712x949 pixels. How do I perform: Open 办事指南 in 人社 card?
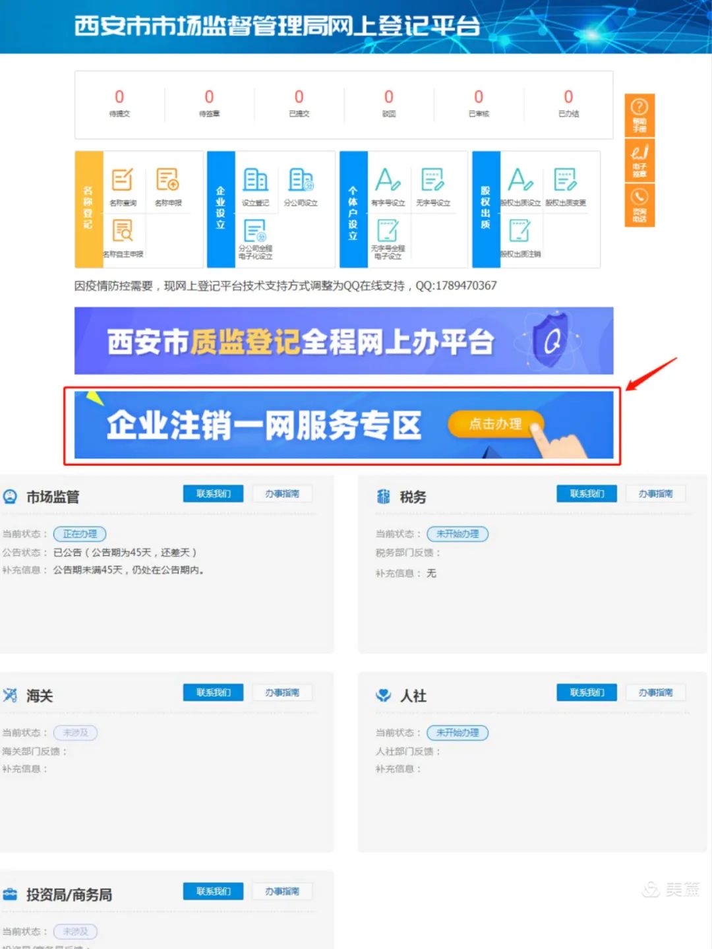655,692
